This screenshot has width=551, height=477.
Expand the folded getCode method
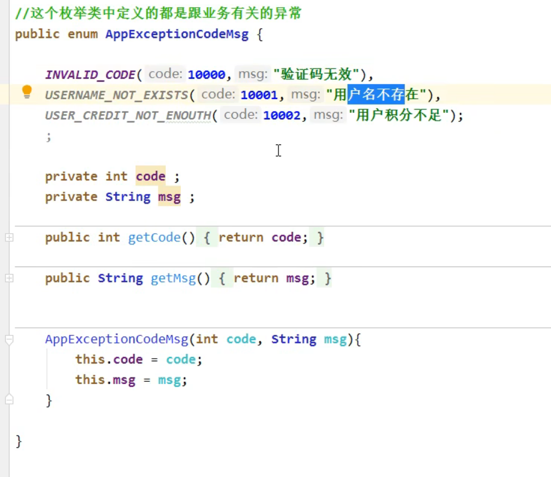tap(9, 238)
